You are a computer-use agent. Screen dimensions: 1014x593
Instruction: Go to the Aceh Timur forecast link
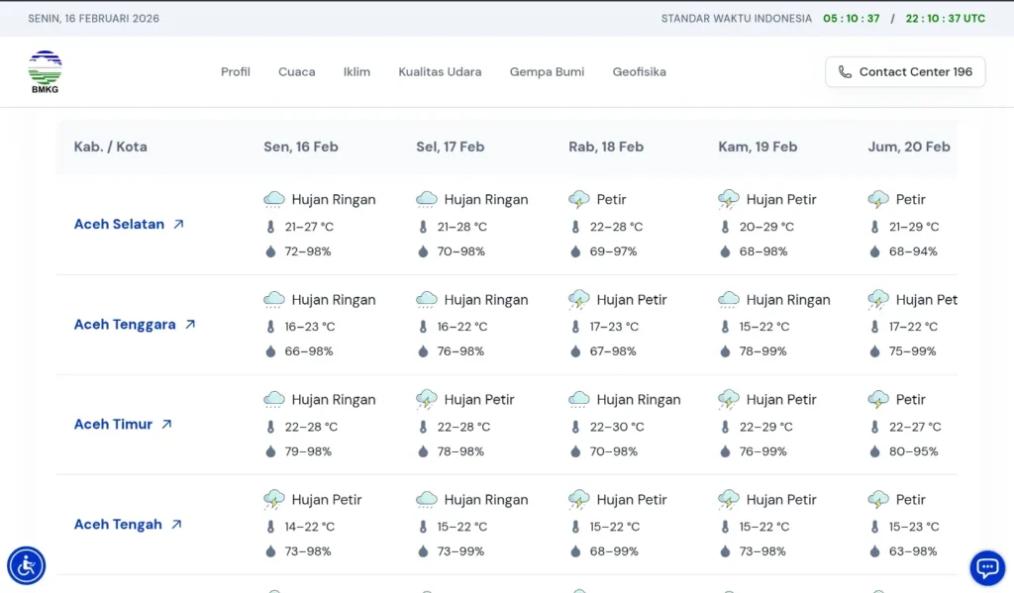[113, 425]
